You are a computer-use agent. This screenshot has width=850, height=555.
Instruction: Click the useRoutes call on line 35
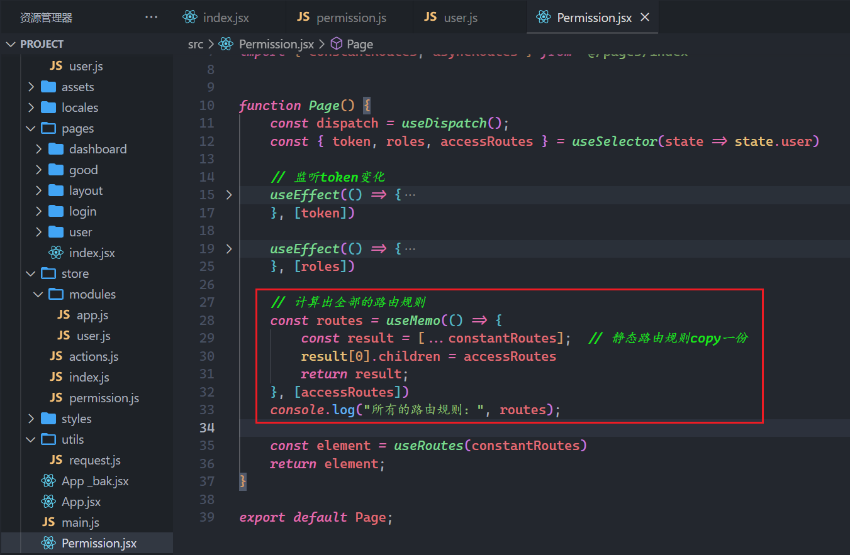pos(428,446)
